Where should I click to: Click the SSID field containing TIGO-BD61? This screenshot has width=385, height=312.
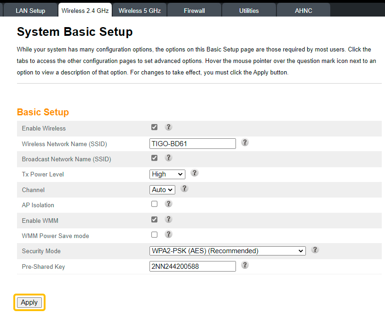tap(192, 144)
